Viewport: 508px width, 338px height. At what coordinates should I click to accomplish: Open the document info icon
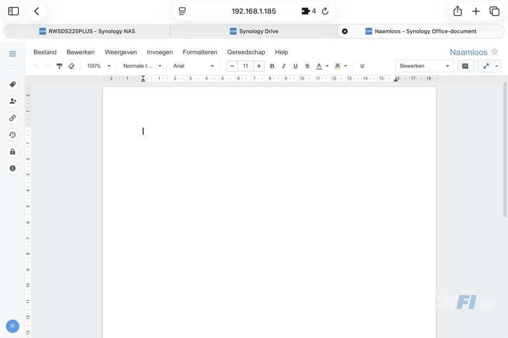pos(12,168)
